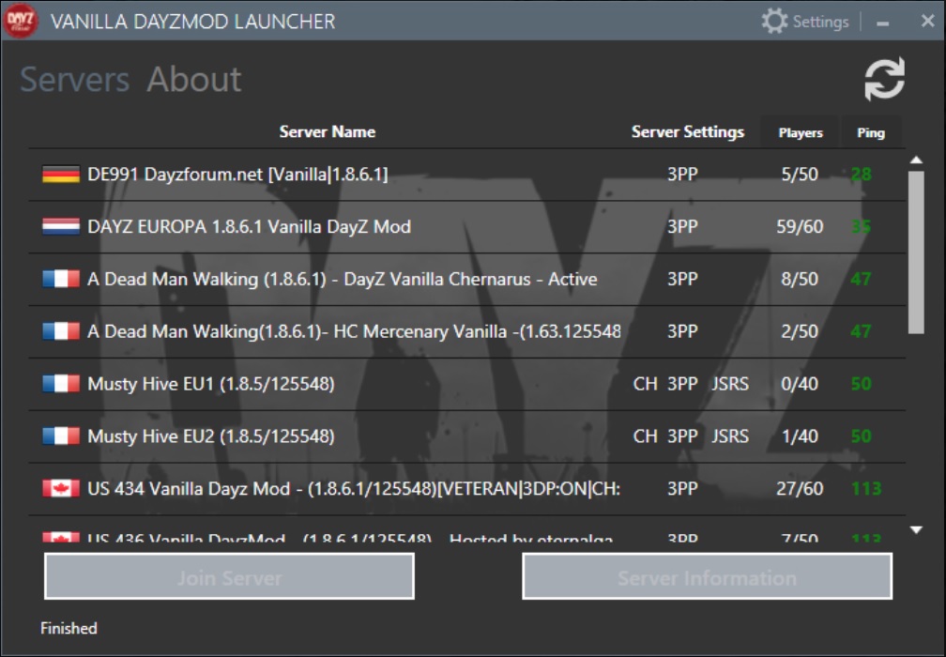
Task: Select DAYZ EUROPA 1.8.6.1 Vanilla row
Action: click(x=467, y=227)
